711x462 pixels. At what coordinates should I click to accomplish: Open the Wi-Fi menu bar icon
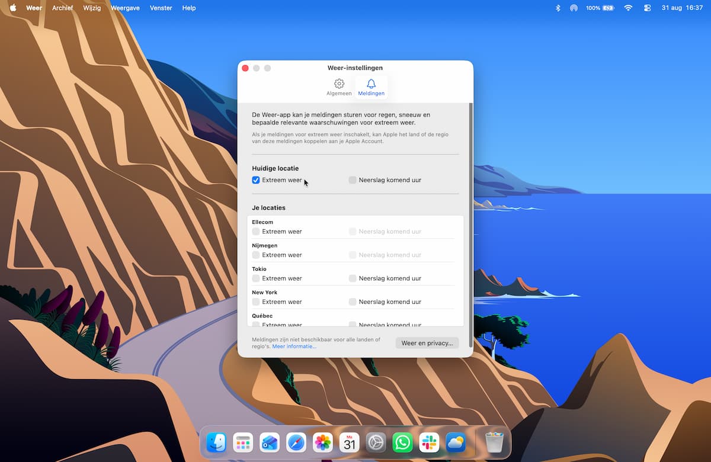pyautogui.click(x=629, y=8)
